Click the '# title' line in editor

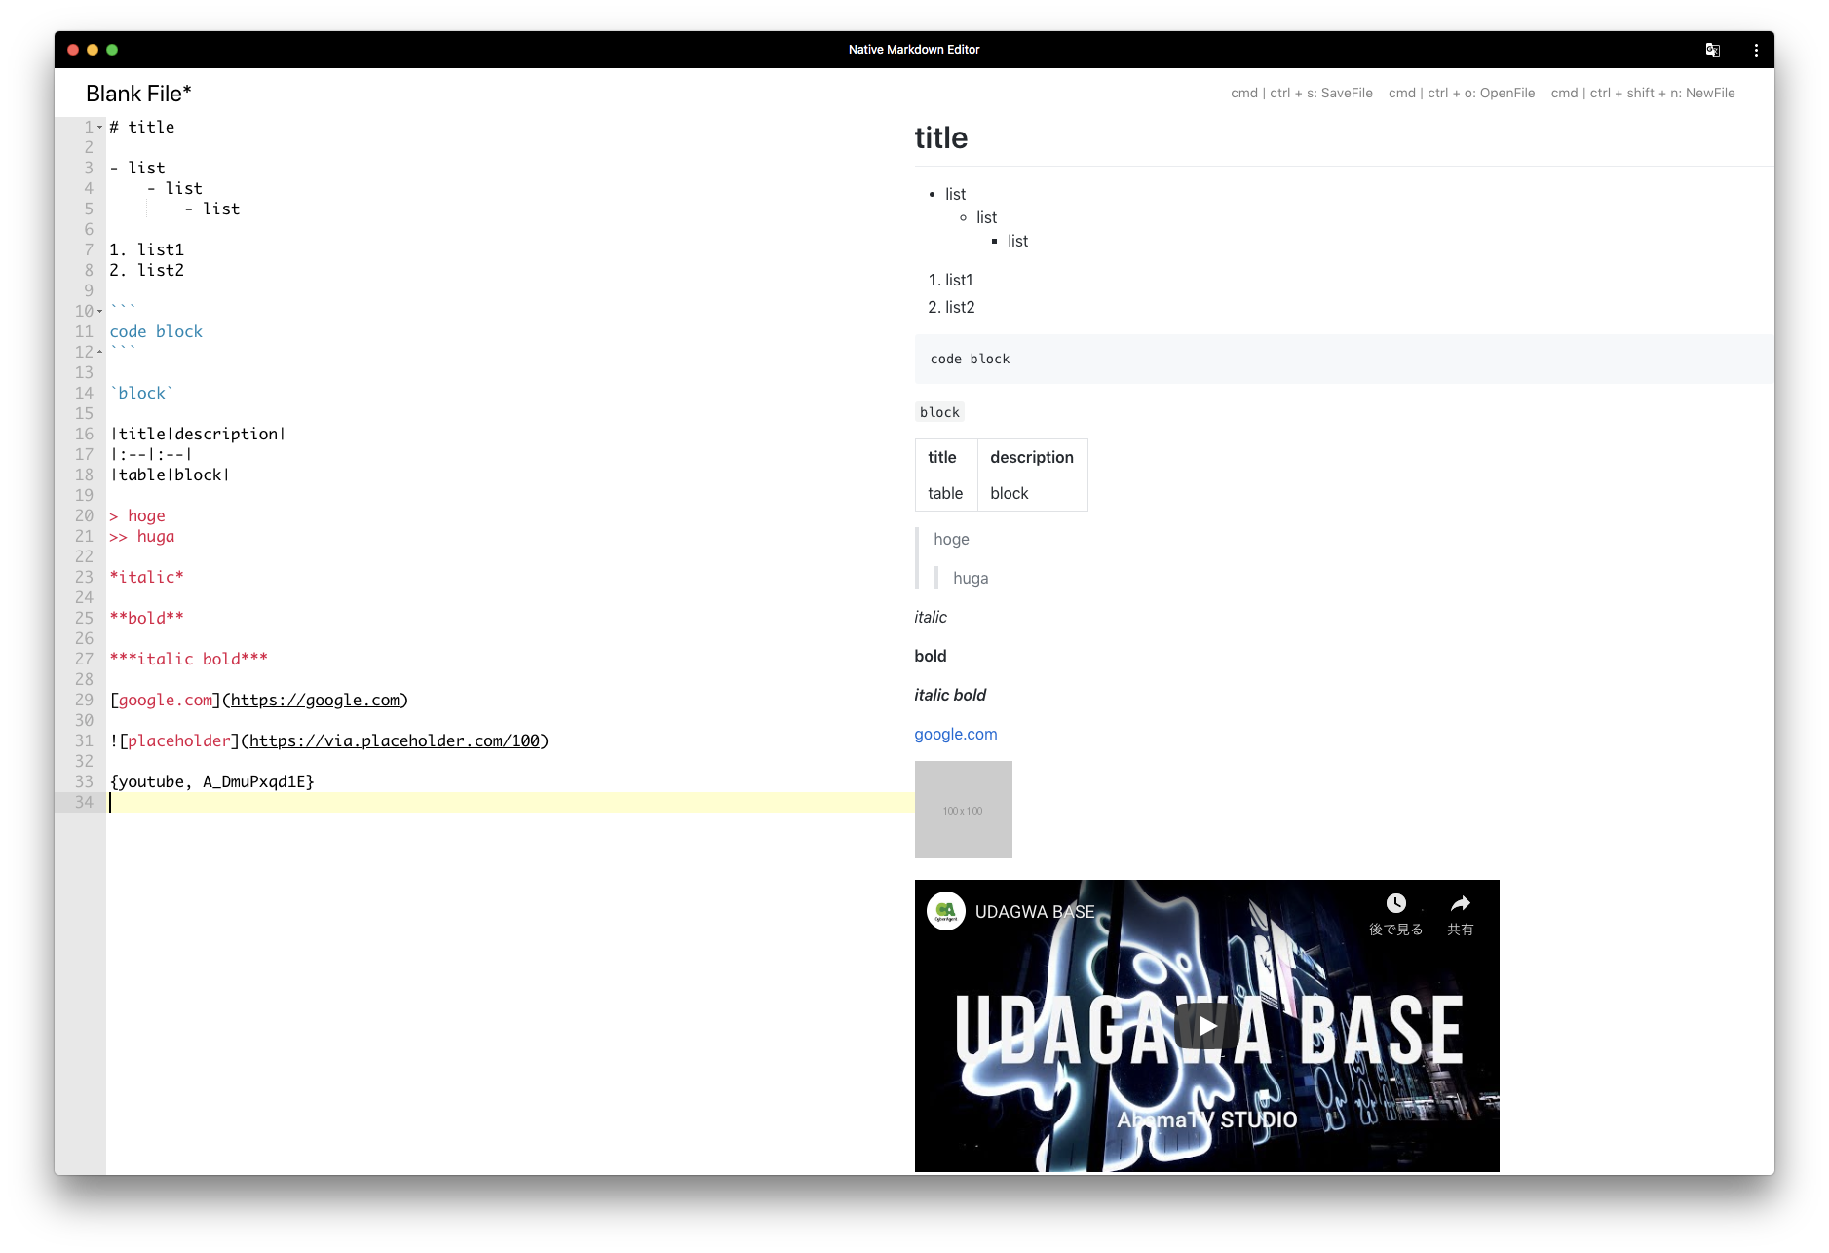(142, 127)
